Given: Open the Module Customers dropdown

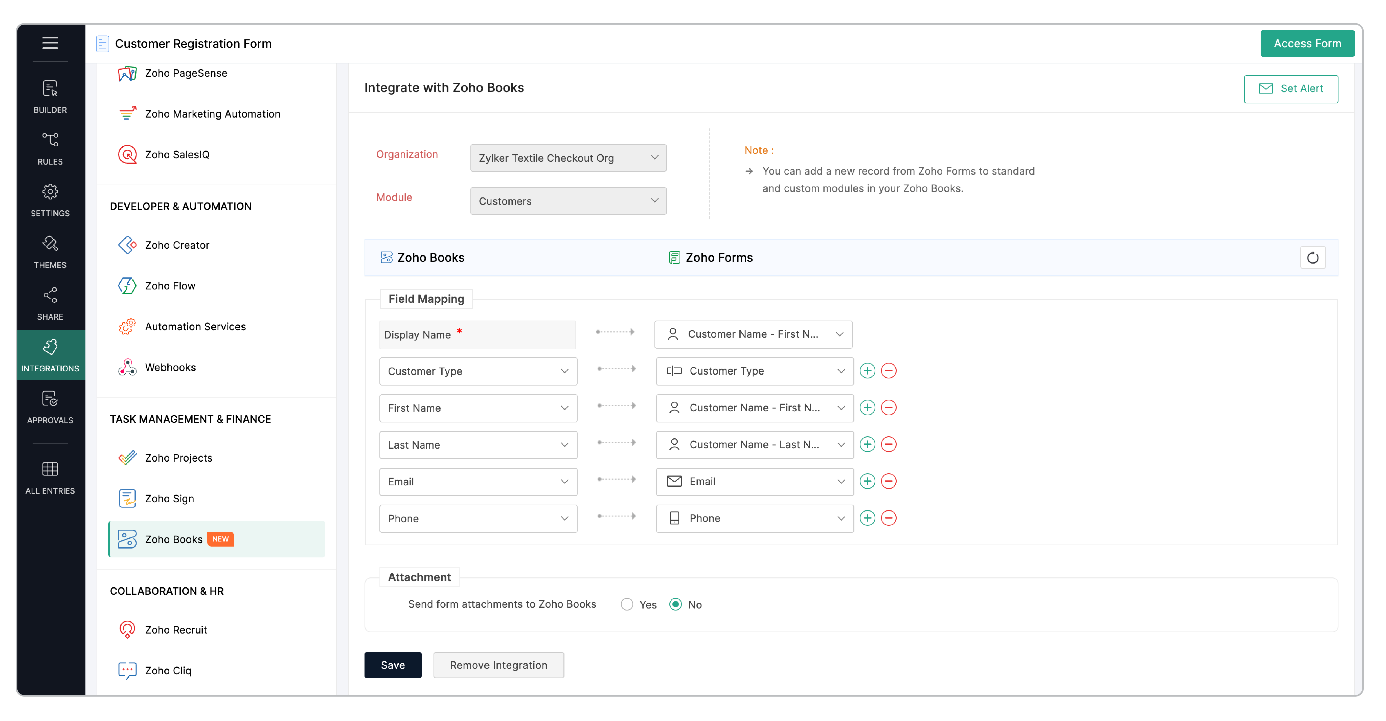Looking at the screenshot, I should (568, 201).
